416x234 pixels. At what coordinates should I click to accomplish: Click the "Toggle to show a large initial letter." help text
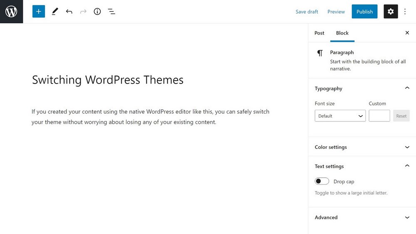click(x=351, y=193)
